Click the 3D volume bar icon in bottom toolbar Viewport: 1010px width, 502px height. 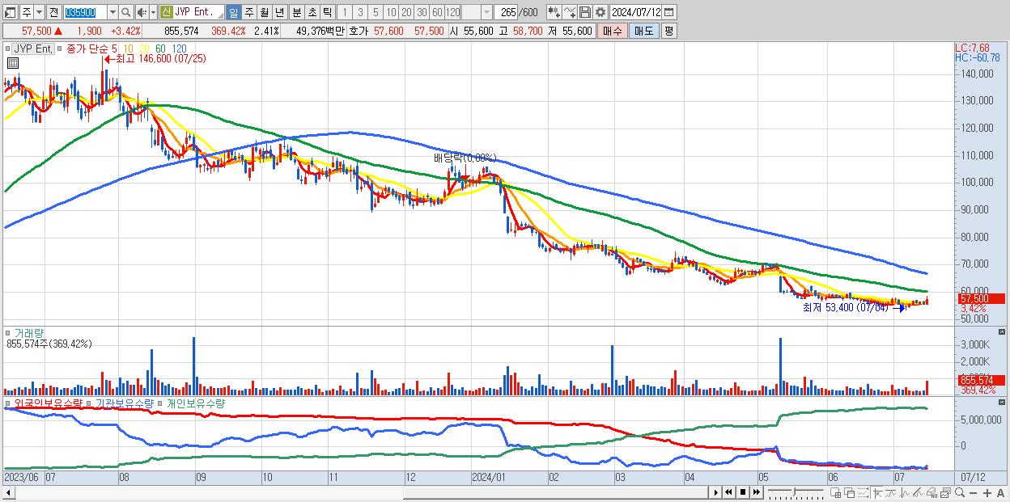(x=931, y=493)
